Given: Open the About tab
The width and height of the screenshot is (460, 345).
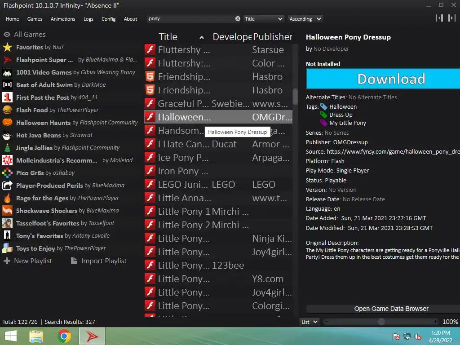Looking at the screenshot, I should [130, 19].
